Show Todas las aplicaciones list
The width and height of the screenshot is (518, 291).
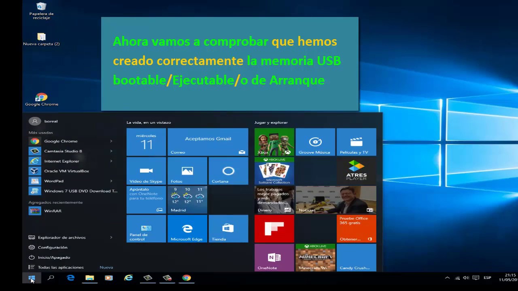point(61,267)
